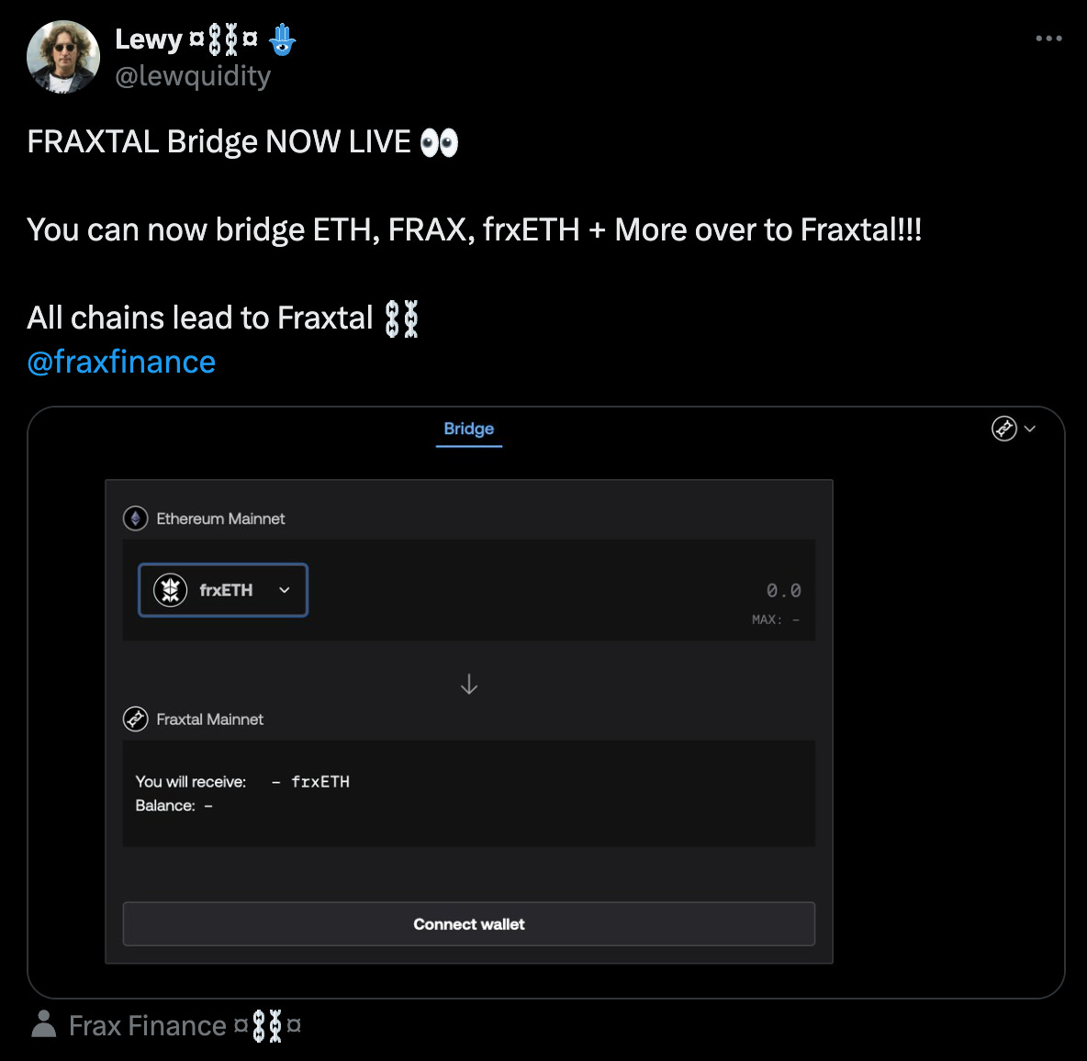Open the tweet's three-dot more options
Image resolution: width=1087 pixels, height=1061 pixels.
pyautogui.click(x=1048, y=39)
